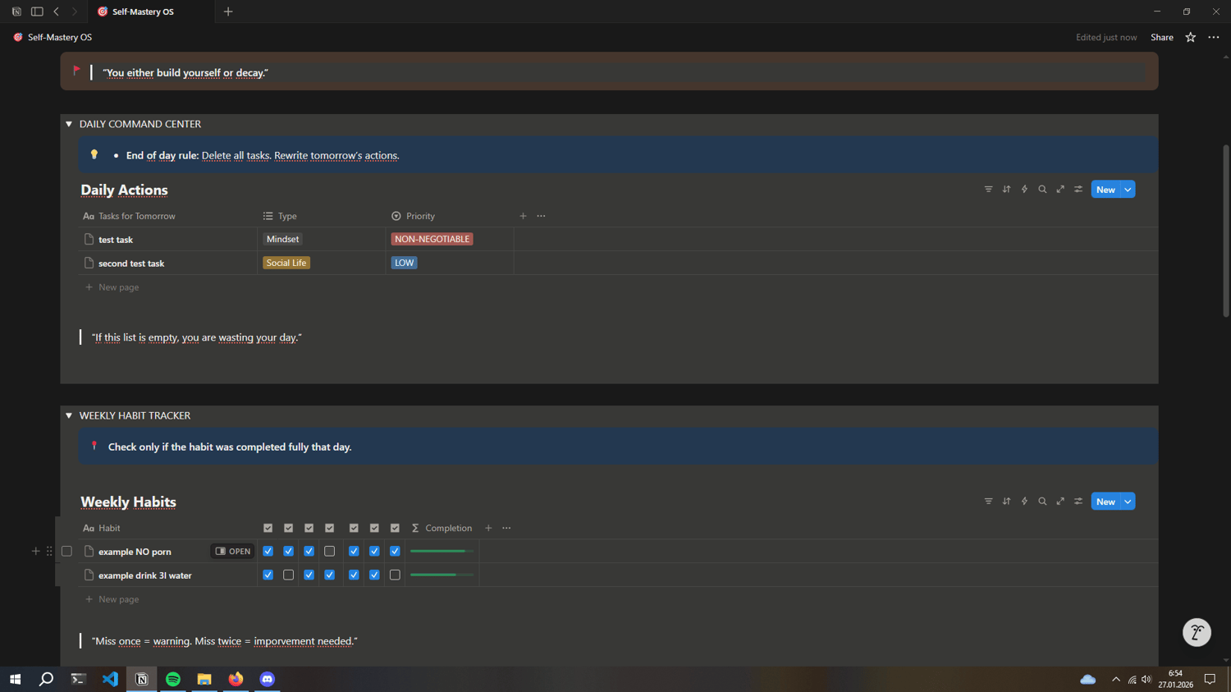Open the New dropdown arrow in Daily Actions
Screen dimensions: 1231x692
1128,190
